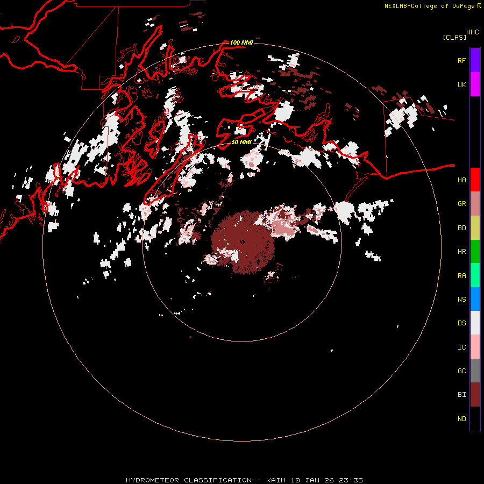
Task: Click the GR legend label
Action: 461,204
